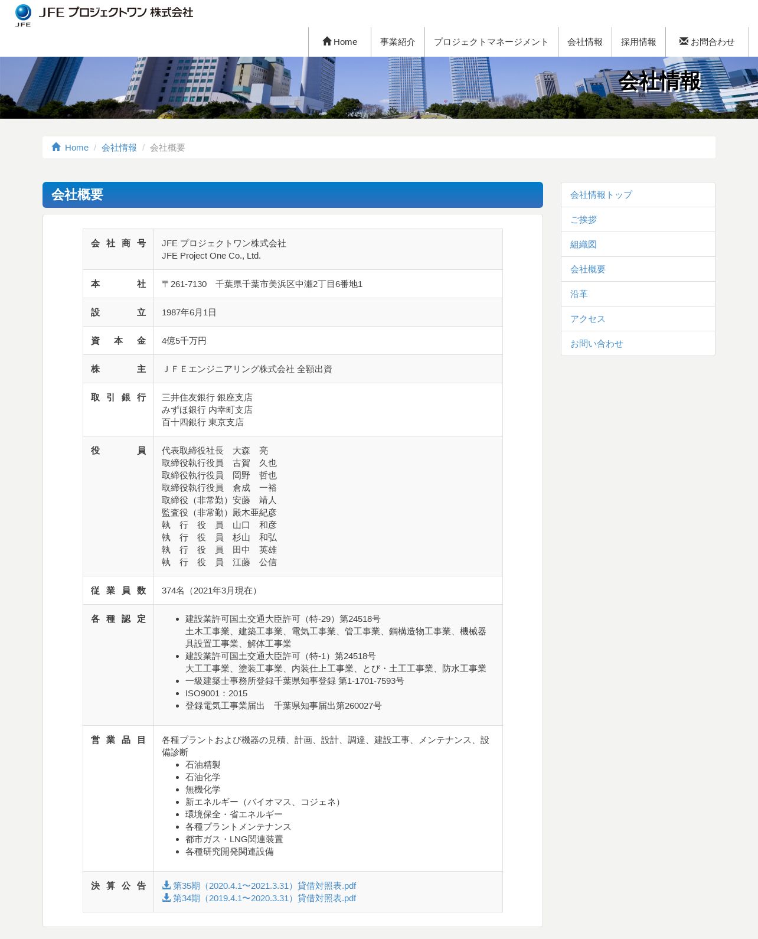Click the 取引銀行 row label

[x=119, y=397]
